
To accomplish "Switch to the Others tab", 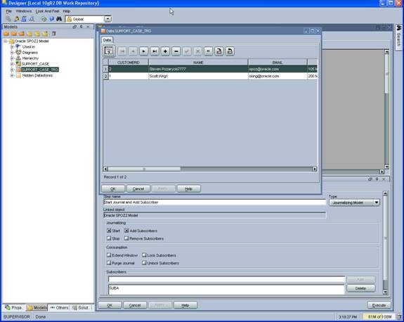I will coord(59,307).
